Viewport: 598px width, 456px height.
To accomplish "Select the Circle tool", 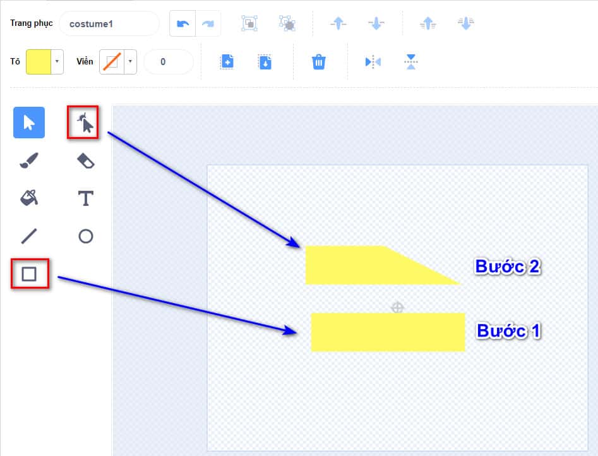I will [86, 236].
